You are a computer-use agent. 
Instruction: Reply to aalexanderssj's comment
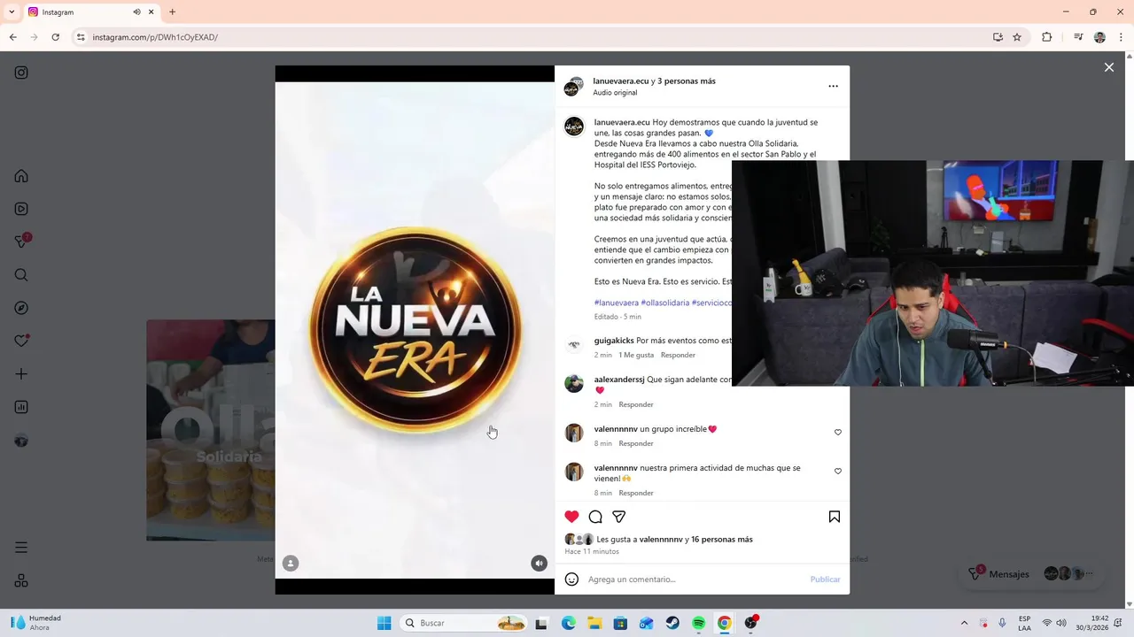pos(636,404)
